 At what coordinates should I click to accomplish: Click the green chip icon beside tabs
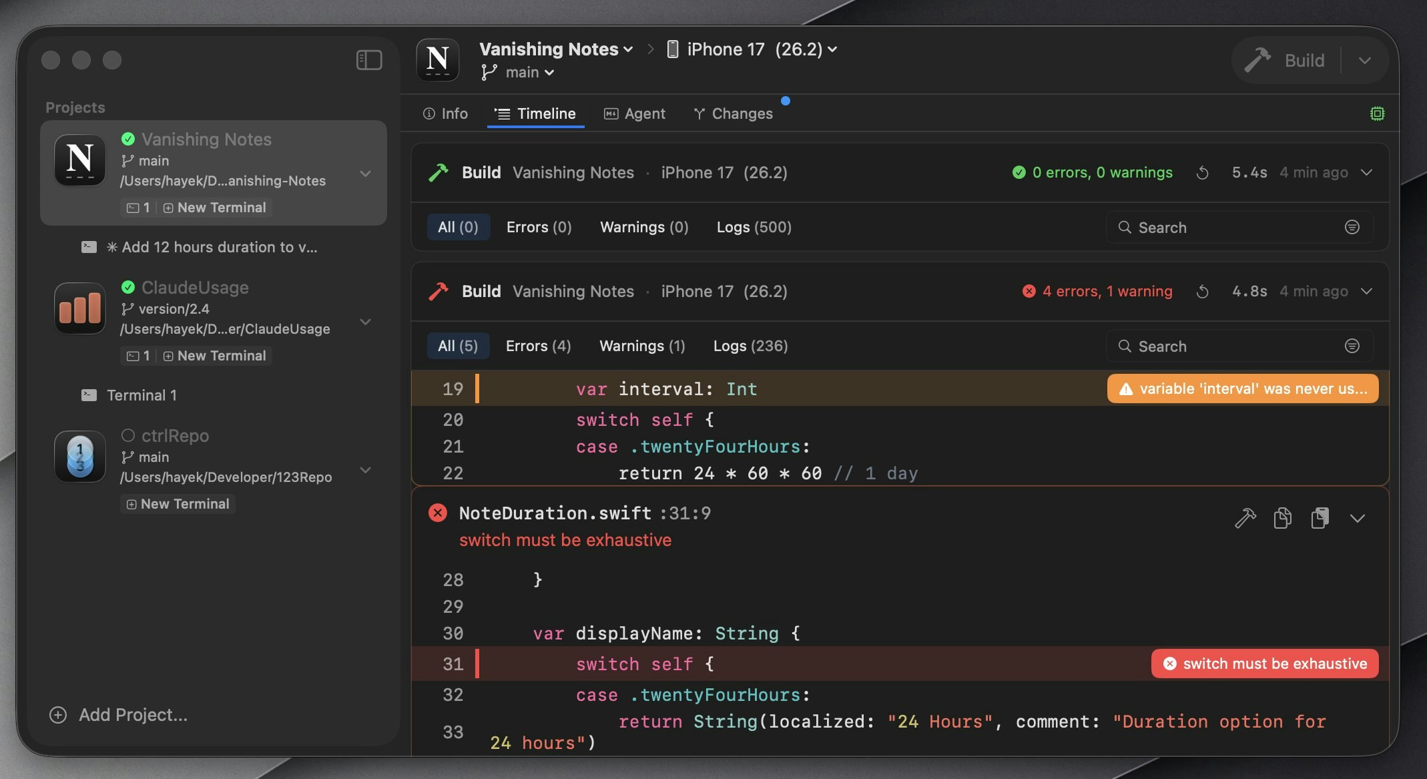point(1377,113)
